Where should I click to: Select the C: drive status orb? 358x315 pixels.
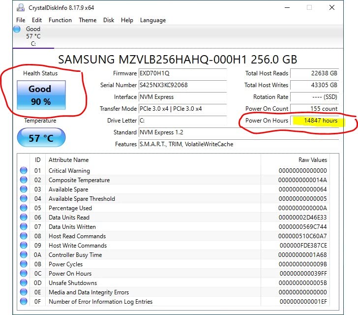(x=17, y=29)
